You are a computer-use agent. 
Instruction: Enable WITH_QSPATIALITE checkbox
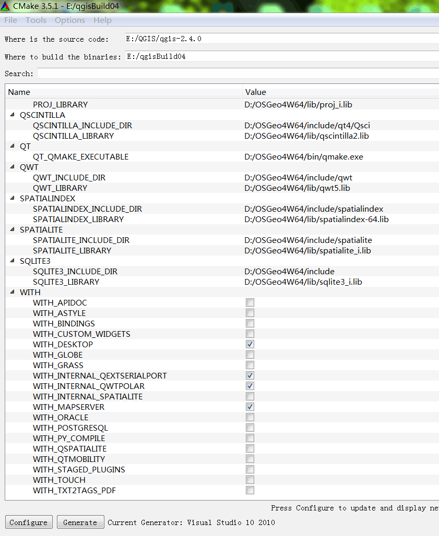(x=250, y=448)
